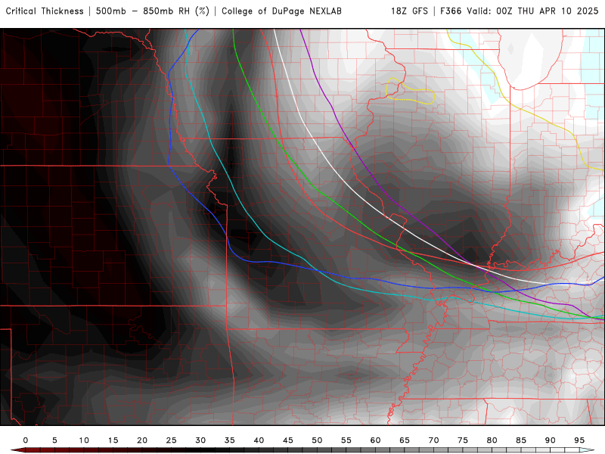
Task: Click colorbar label '95'
Action: [579, 440]
